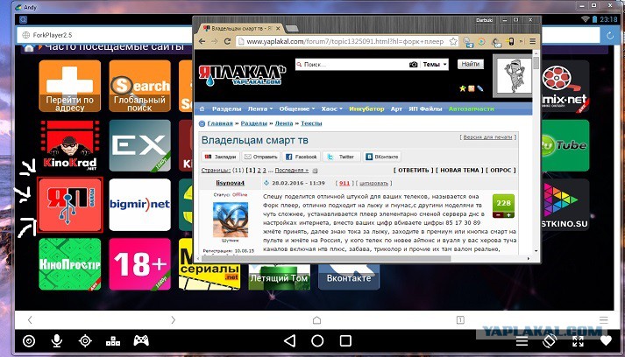The width and height of the screenshot is (625, 357).
Task: Reload the ForkPlayer address bar page
Action: pos(610,35)
